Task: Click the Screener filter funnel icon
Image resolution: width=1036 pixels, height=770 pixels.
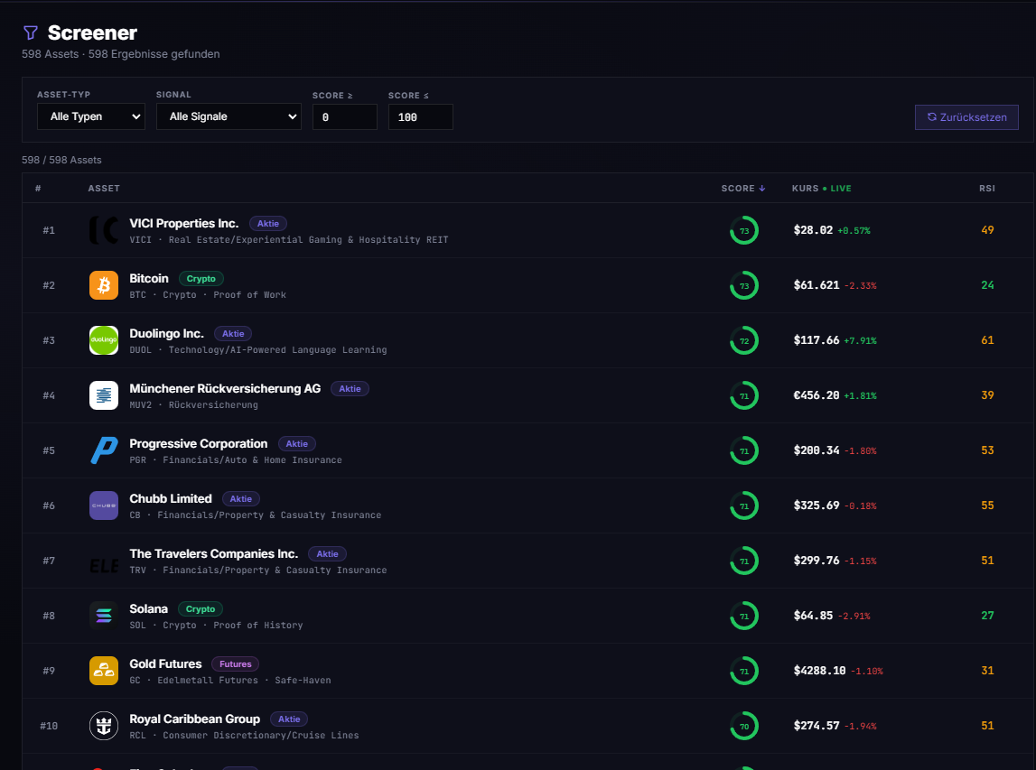Action: 31,32
